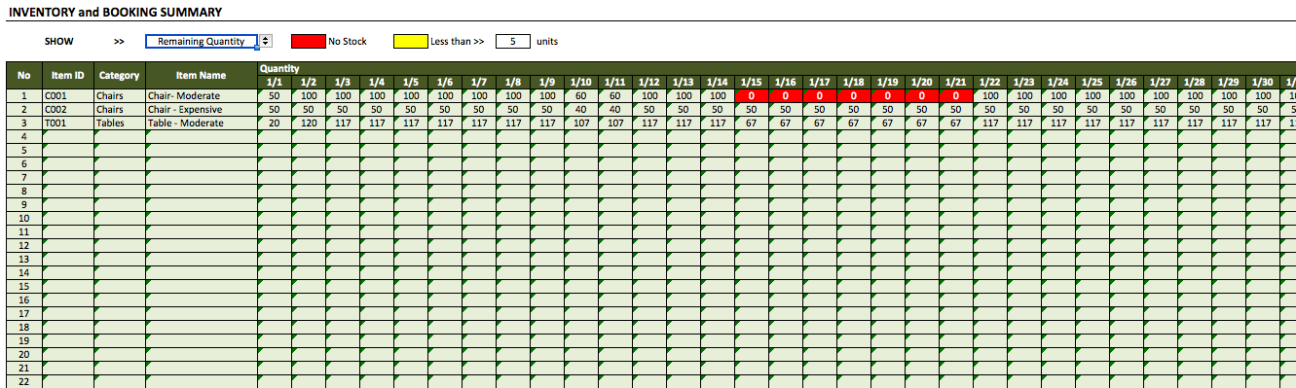1296x388 pixels.
Task: Select the 1/1 date column header
Action: [275, 82]
